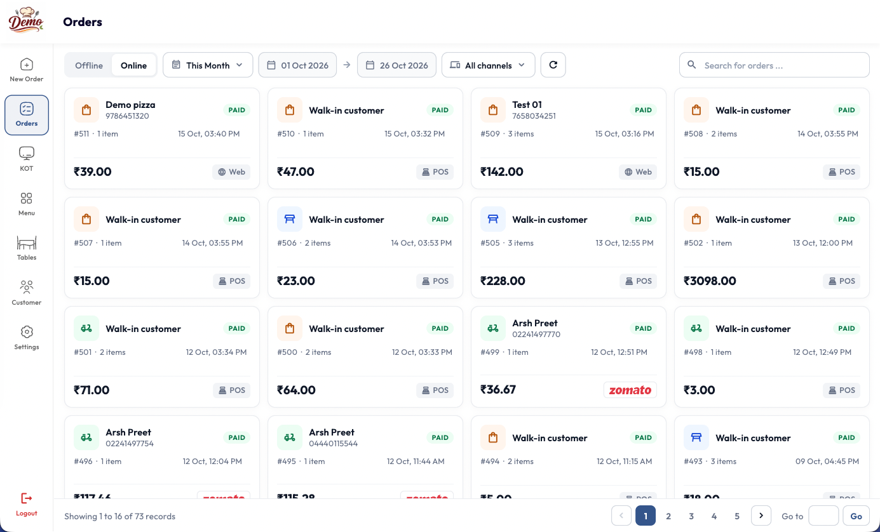Image resolution: width=880 pixels, height=532 pixels.
Task: Click the Zomato logo on order #499
Action: [x=630, y=390]
